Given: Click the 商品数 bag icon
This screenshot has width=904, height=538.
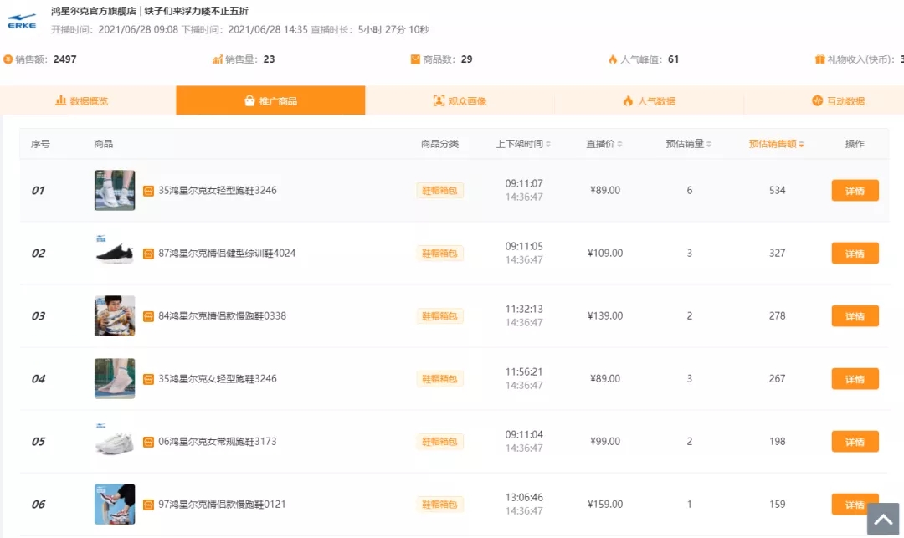Looking at the screenshot, I should click(415, 59).
